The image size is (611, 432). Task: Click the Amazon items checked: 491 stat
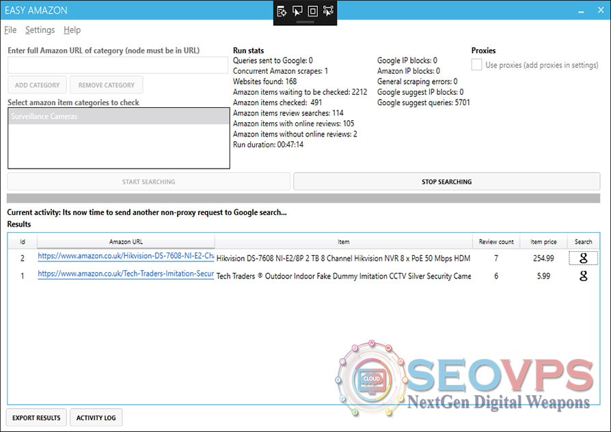[x=277, y=102]
